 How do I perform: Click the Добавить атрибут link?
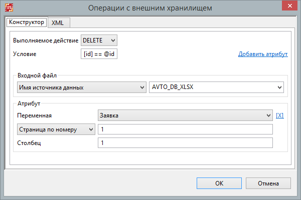263,54
